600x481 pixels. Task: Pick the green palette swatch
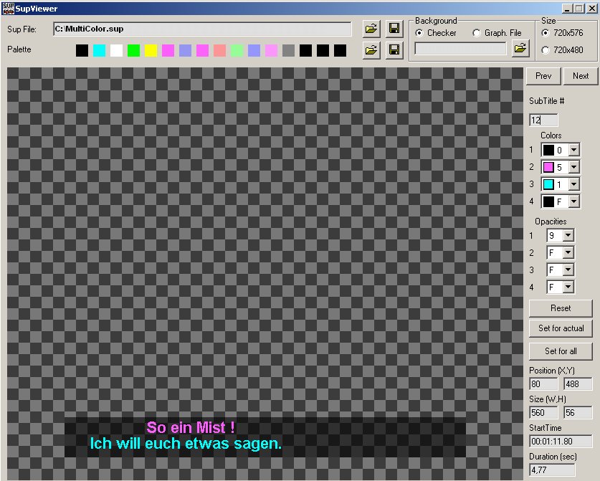click(x=133, y=50)
